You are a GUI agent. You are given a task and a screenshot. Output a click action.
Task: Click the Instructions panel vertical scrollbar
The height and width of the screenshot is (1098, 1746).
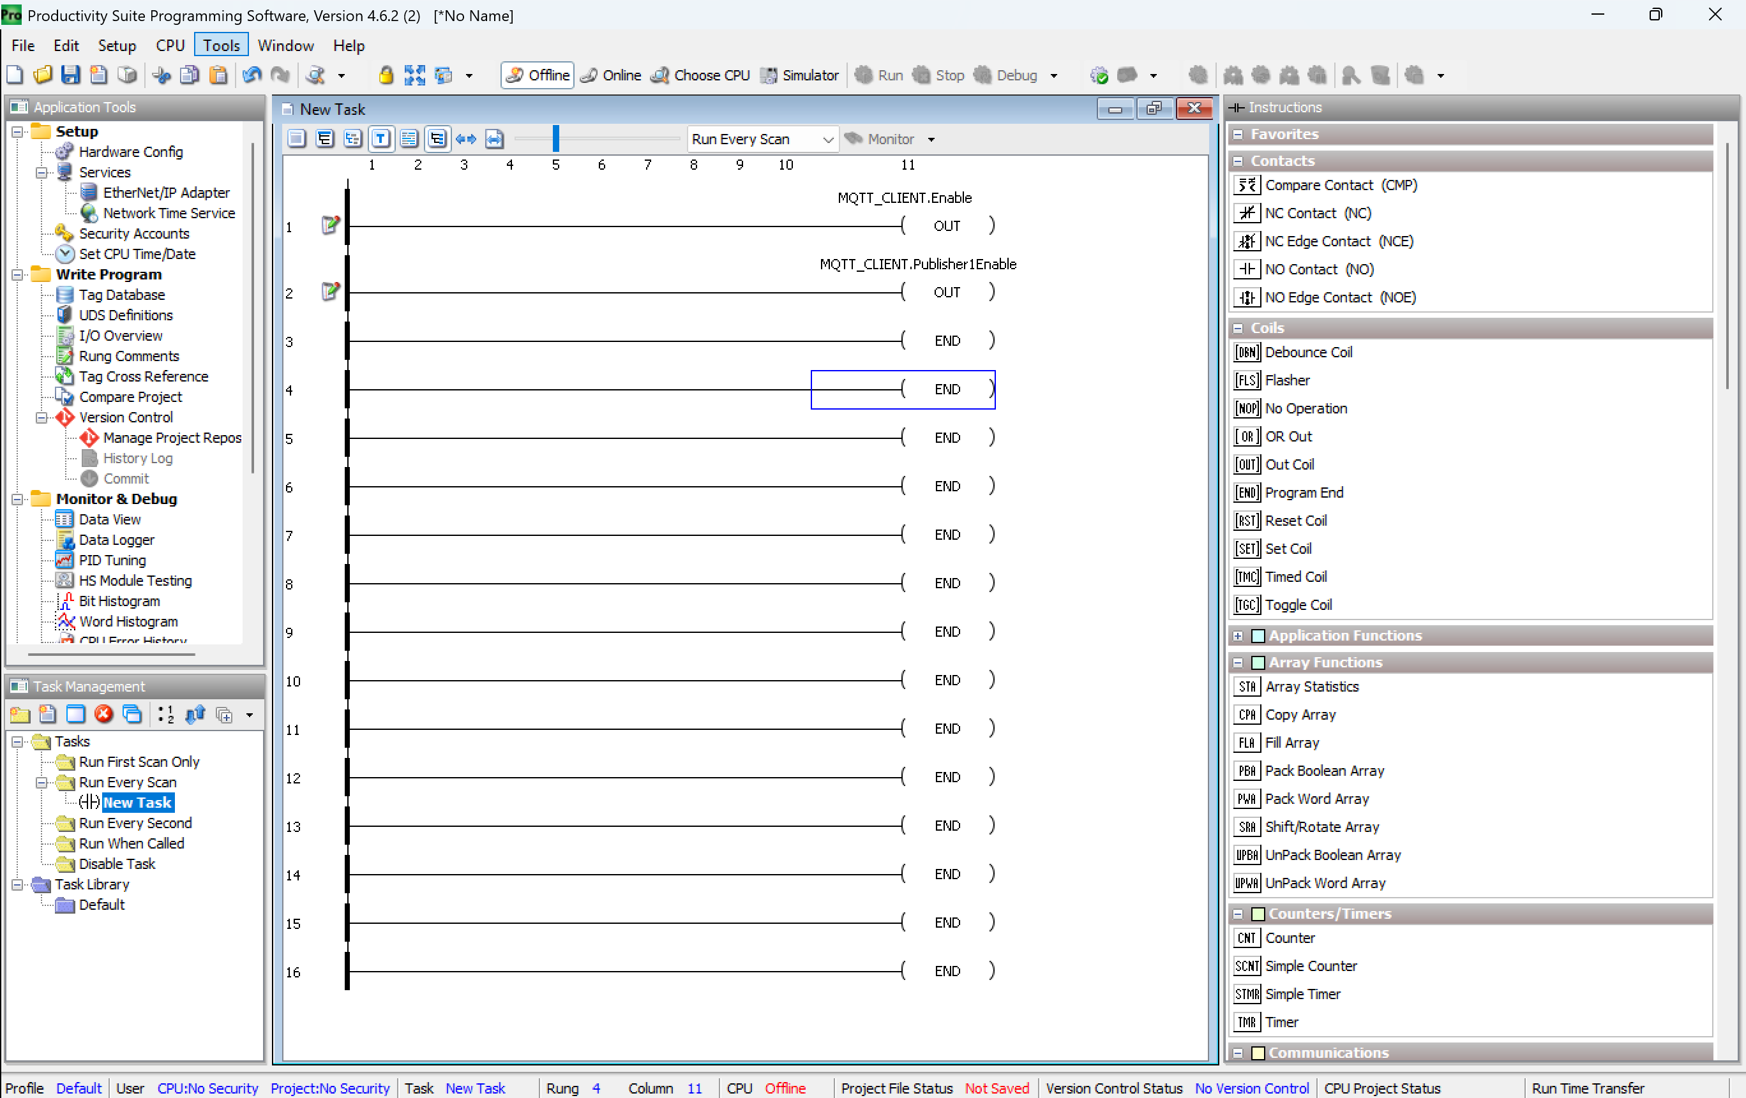(1728, 266)
